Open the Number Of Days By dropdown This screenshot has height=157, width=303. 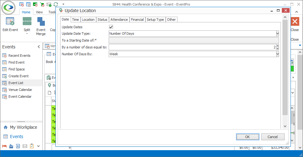click(277, 54)
